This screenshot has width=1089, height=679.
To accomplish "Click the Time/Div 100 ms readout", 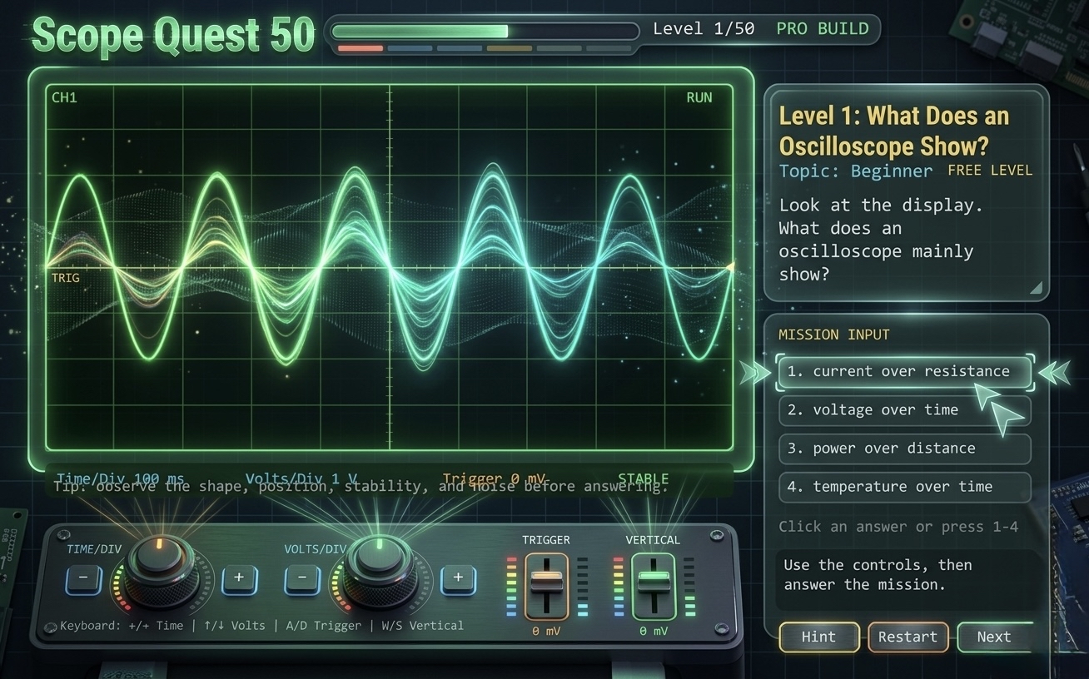I will [x=120, y=479].
